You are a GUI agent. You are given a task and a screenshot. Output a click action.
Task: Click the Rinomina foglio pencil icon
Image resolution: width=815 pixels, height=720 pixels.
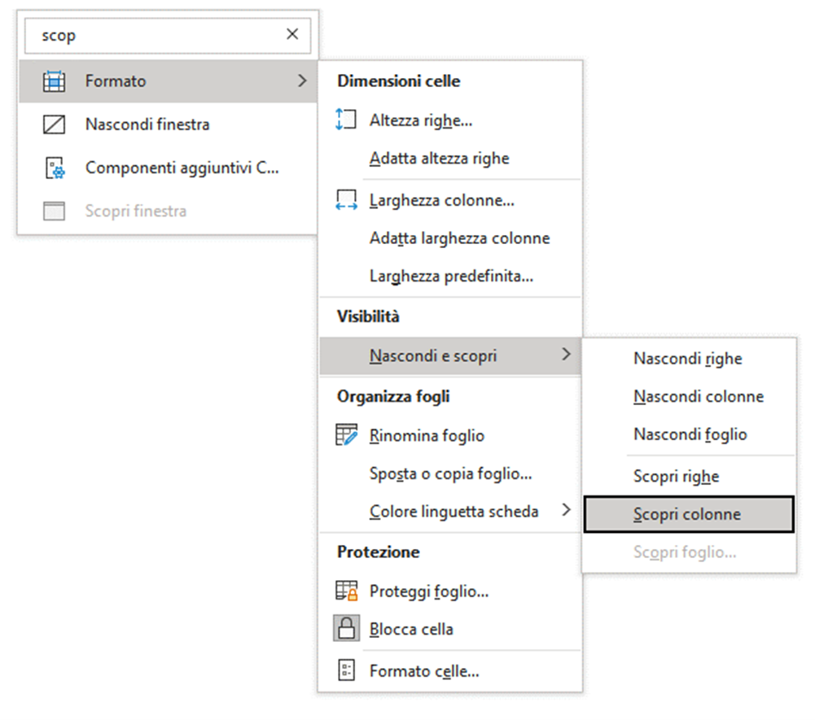coord(346,434)
